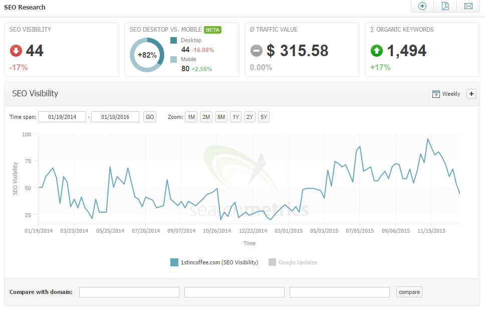Screen dimensions: 485x310
Task: Click the calendar icon beside Weekly
Action: pos(436,94)
